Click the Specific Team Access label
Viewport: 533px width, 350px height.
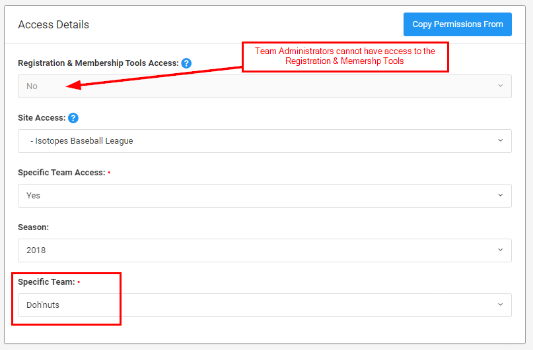click(x=61, y=172)
